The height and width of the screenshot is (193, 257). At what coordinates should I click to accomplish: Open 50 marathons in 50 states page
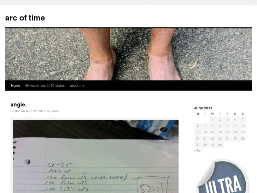point(45,86)
